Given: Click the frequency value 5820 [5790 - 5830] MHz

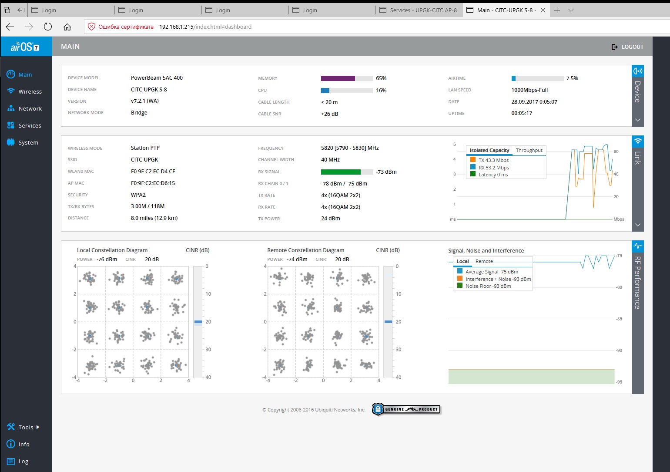Looking at the screenshot, I should [x=350, y=148].
